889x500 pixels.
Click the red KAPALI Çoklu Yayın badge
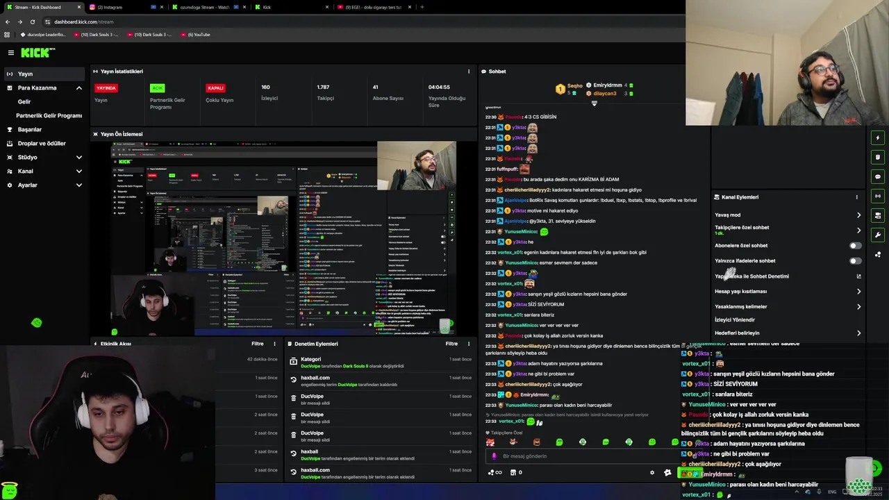coord(216,88)
